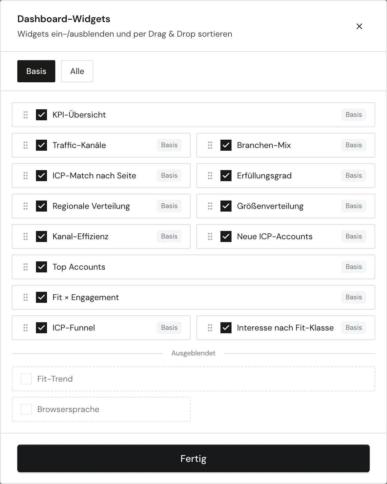Click the drag handle for ICP-Match nach Seite
The height and width of the screenshot is (484, 387).
pyautogui.click(x=26, y=176)
